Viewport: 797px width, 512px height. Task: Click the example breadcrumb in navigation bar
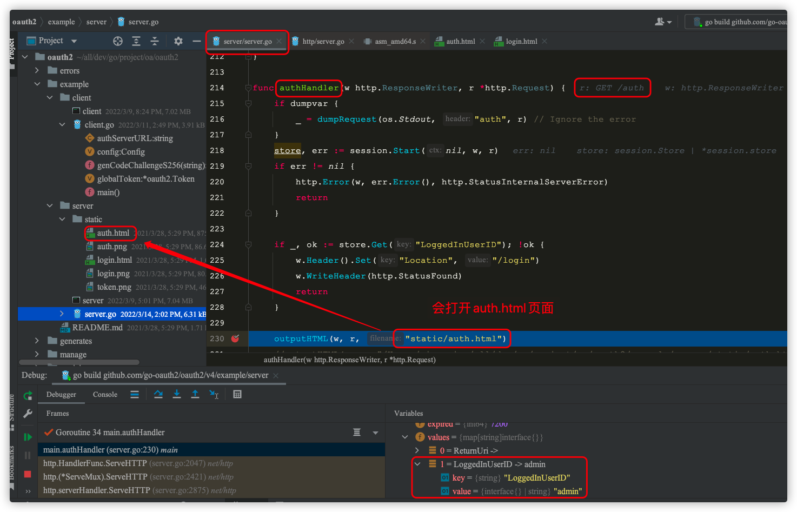pyautogui.click(x=61, y=22)
